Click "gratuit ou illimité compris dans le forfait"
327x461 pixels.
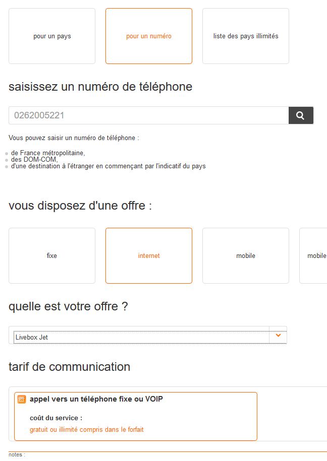point(87,430)
